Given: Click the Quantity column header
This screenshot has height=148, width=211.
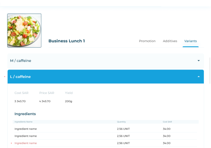Looking at the screenshot, I should 121,122.
